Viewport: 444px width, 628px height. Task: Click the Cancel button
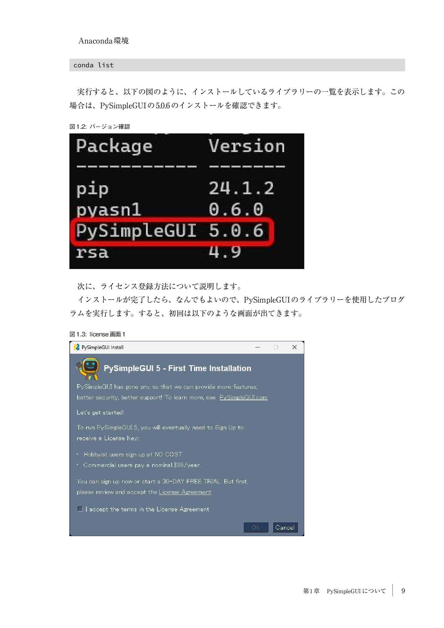(285, 527)
